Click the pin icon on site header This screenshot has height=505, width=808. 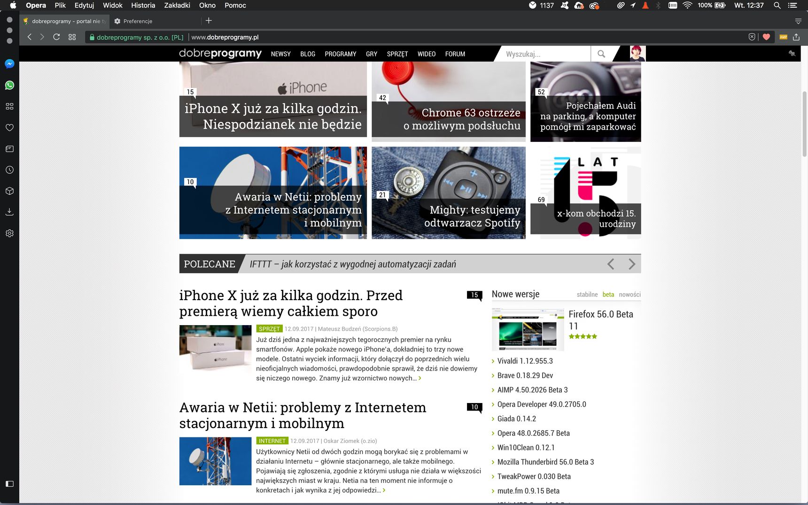(x=792, y=54)
